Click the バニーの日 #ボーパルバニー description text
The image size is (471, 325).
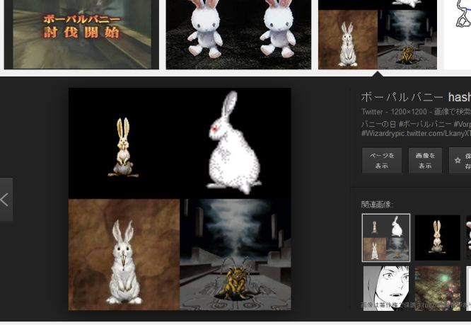pyautogui.click(x=416, y=124)
